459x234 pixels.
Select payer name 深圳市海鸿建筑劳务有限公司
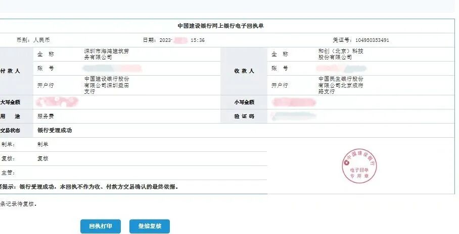click(x=107, y=54)
